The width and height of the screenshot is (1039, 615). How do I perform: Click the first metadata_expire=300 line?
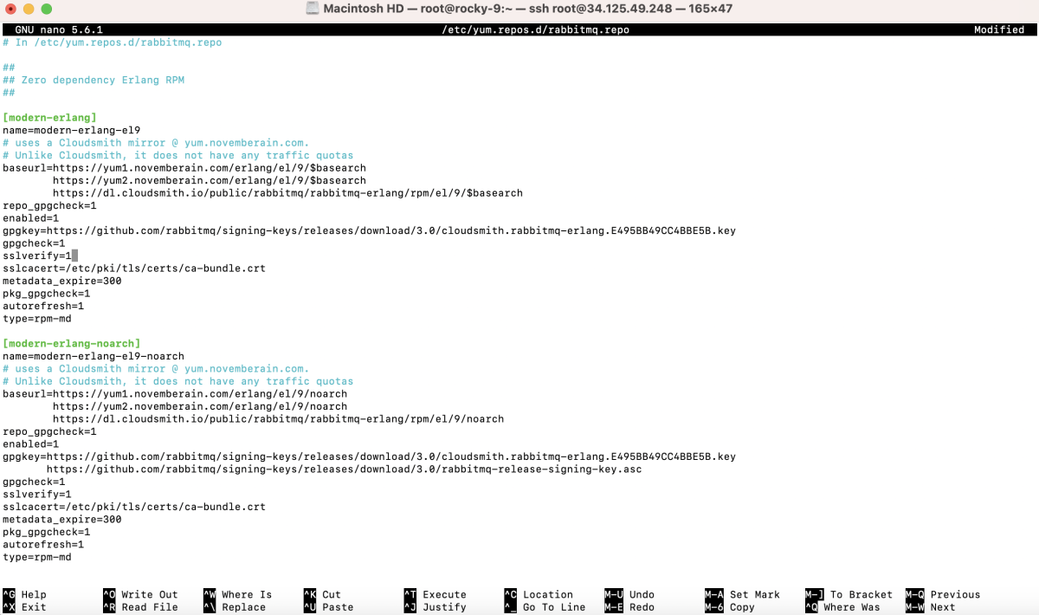pos(62,281)
